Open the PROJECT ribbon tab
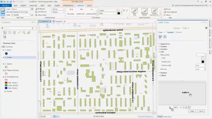 6,6
